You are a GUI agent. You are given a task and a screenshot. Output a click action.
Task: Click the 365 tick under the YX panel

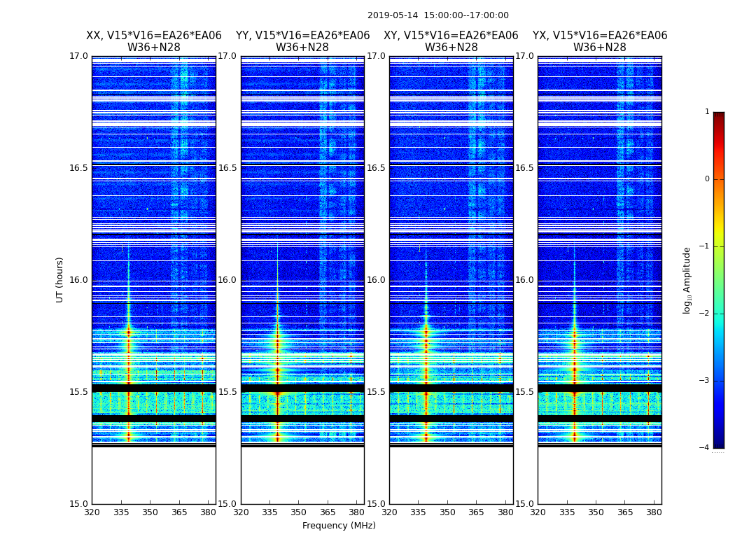click(625, 512)
